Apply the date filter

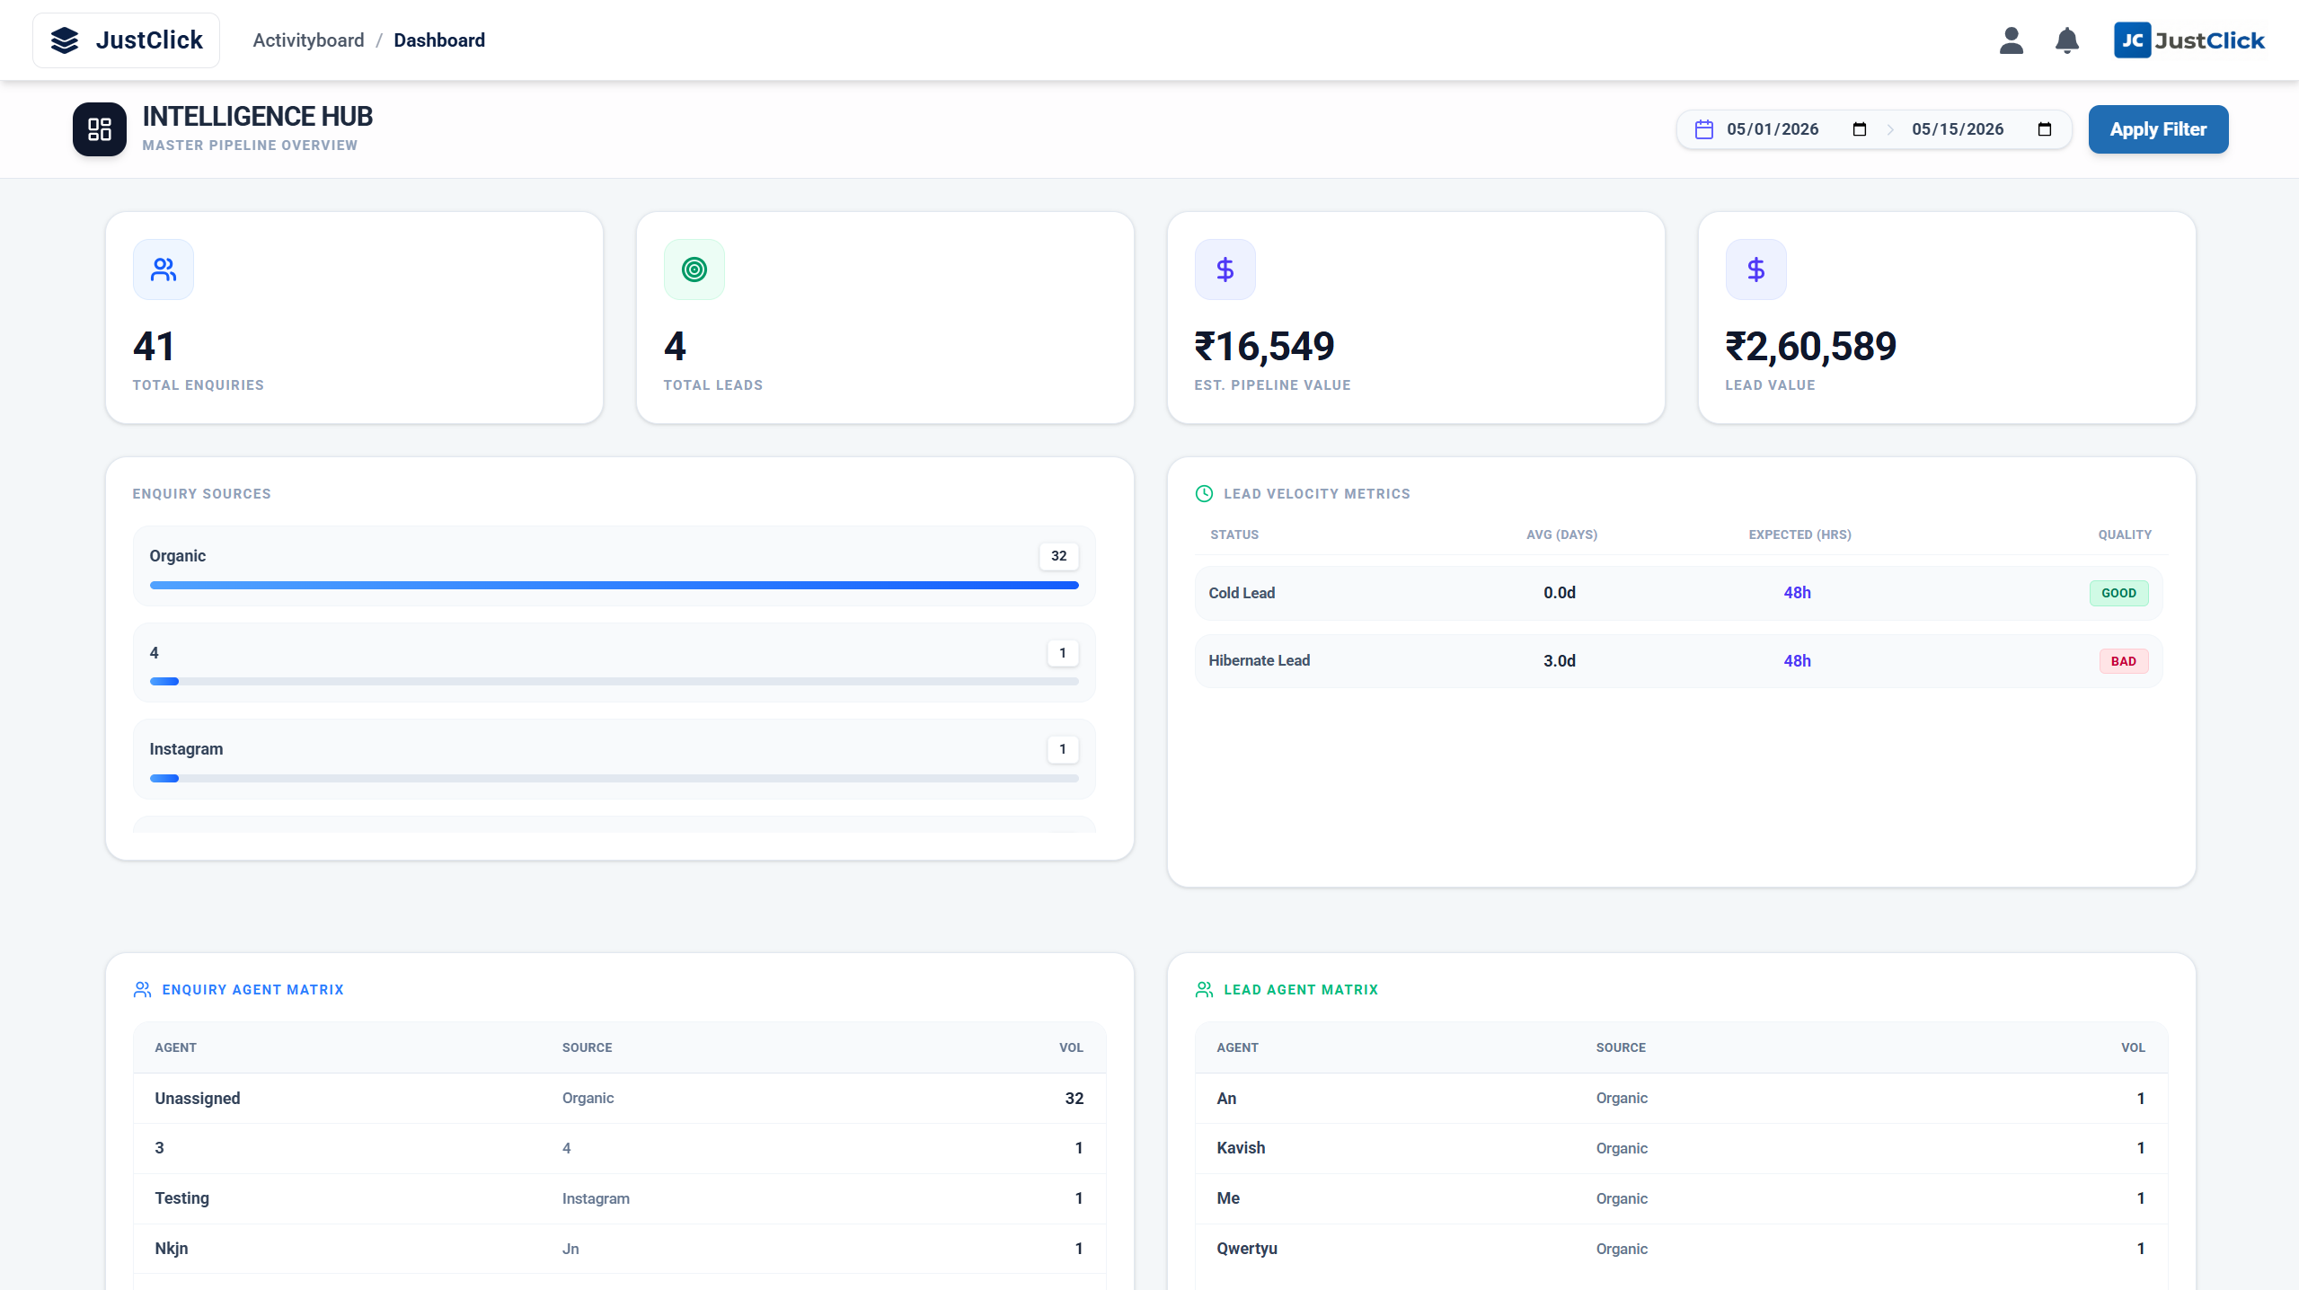click(x=2158, y=129)
